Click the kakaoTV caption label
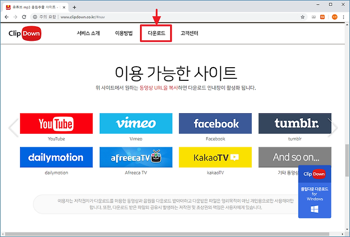Image resolution: width=350 pixels, height=237 pixels. [x=215, y=173]
